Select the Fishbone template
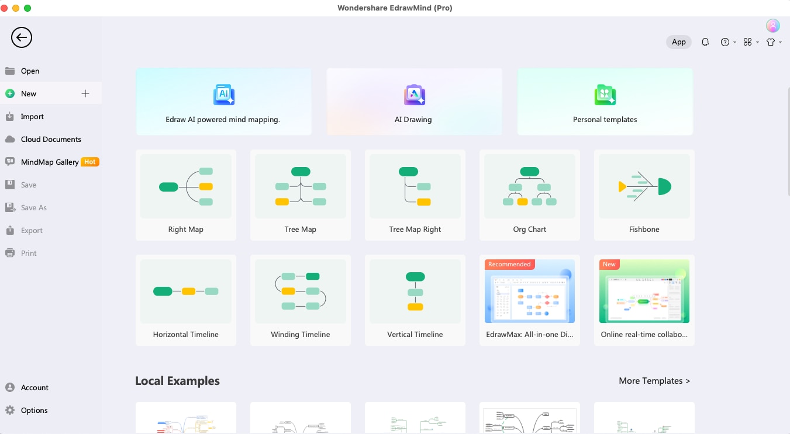Viewport: 790px width, 434px height. [x=644, y=195]
